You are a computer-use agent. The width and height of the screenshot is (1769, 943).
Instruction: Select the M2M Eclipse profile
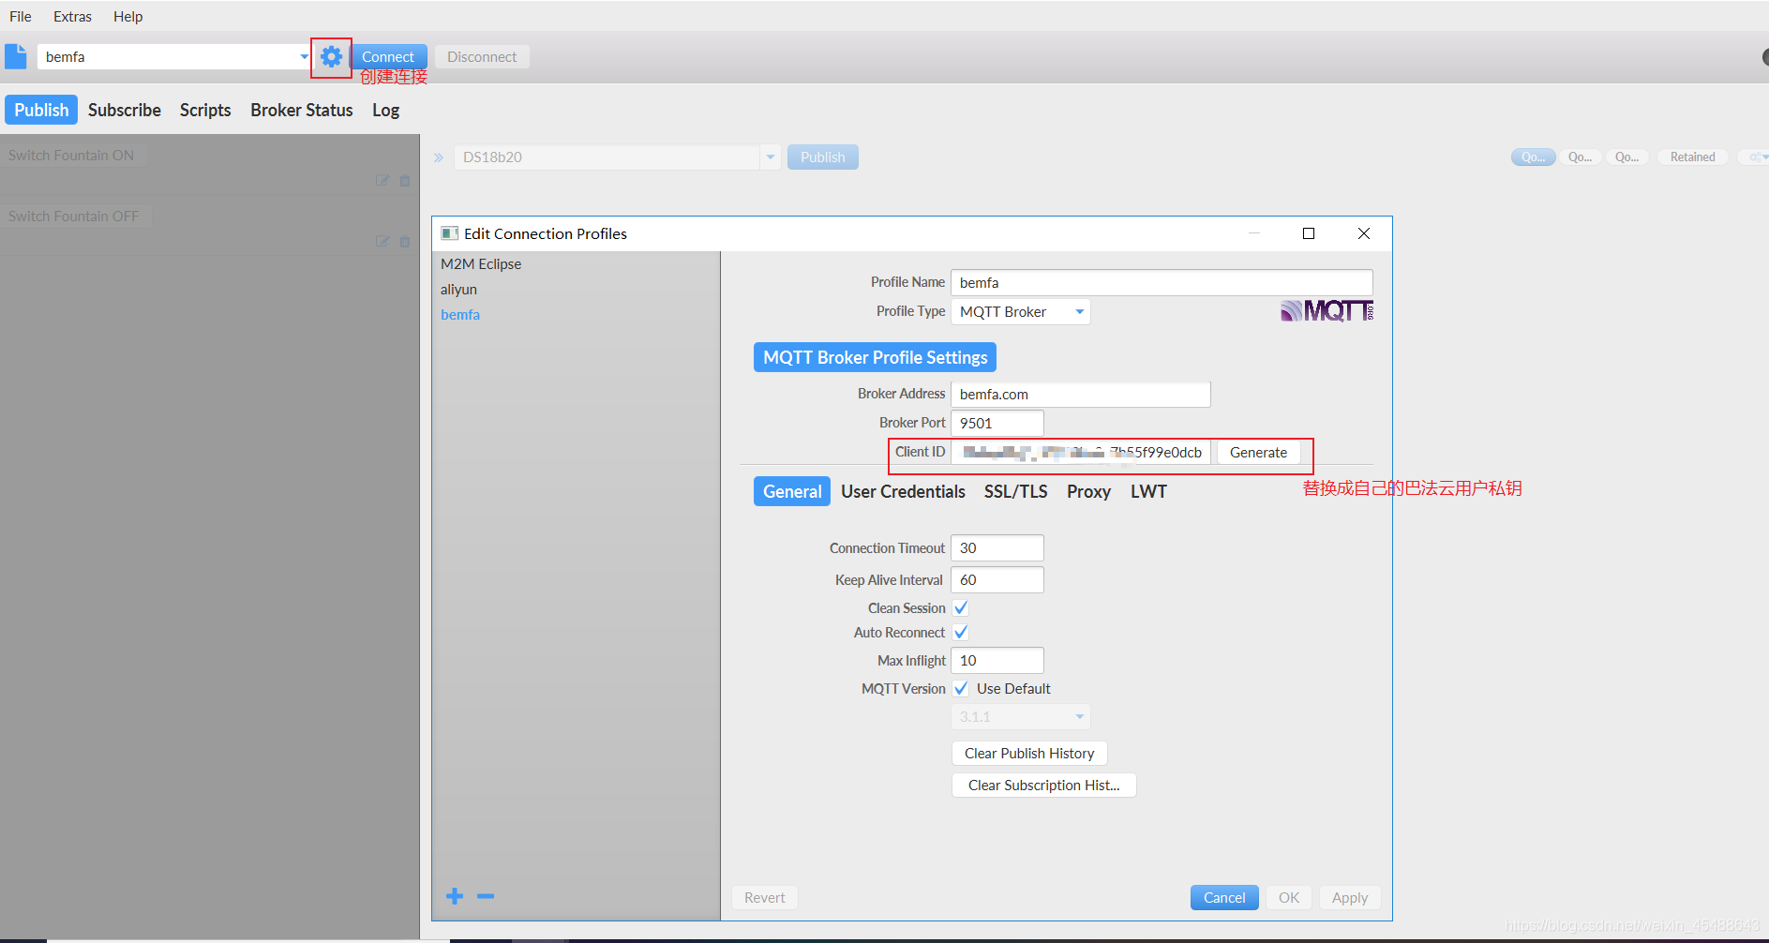pos(481,264)
